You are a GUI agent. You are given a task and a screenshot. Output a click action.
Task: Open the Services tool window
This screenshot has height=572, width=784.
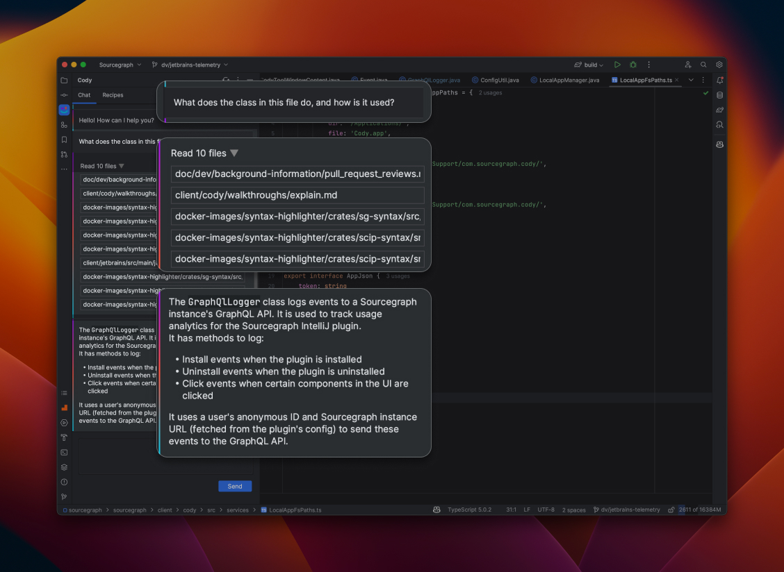64,423
